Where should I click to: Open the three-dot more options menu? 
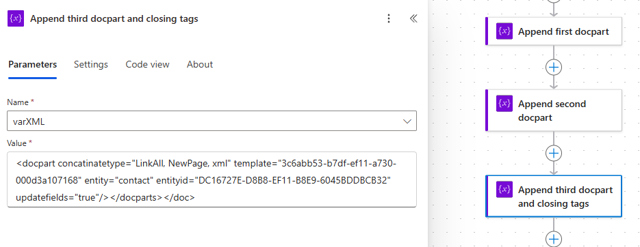click(x=389, y=18)
